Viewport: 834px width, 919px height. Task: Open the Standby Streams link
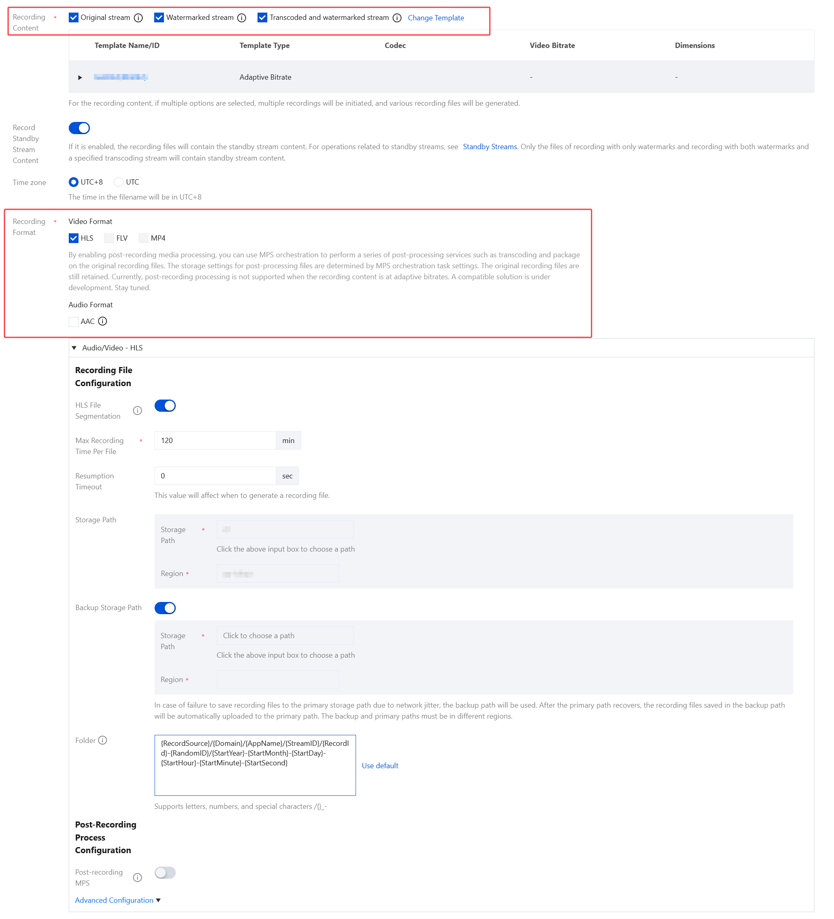point(489,147)
